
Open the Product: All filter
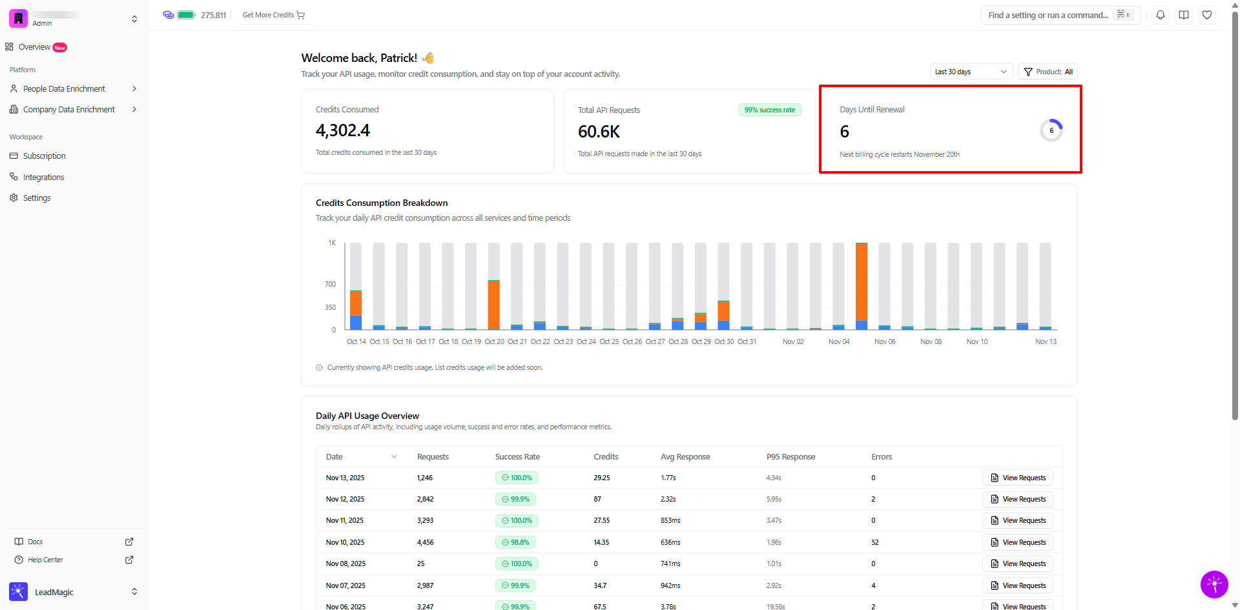point(1048,72)
